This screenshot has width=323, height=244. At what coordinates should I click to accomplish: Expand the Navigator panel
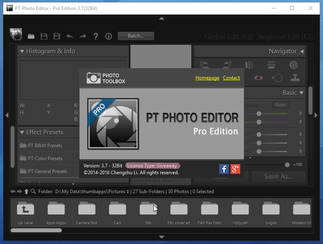(x=302, y=52)
